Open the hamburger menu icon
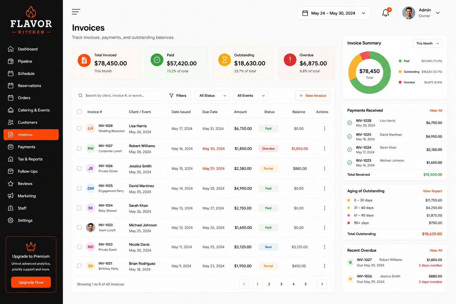 point(76,12)
